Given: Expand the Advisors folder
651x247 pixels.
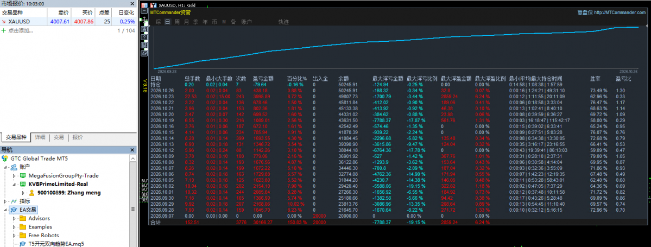Looking at the screenshot, I should tap(15, 218).
